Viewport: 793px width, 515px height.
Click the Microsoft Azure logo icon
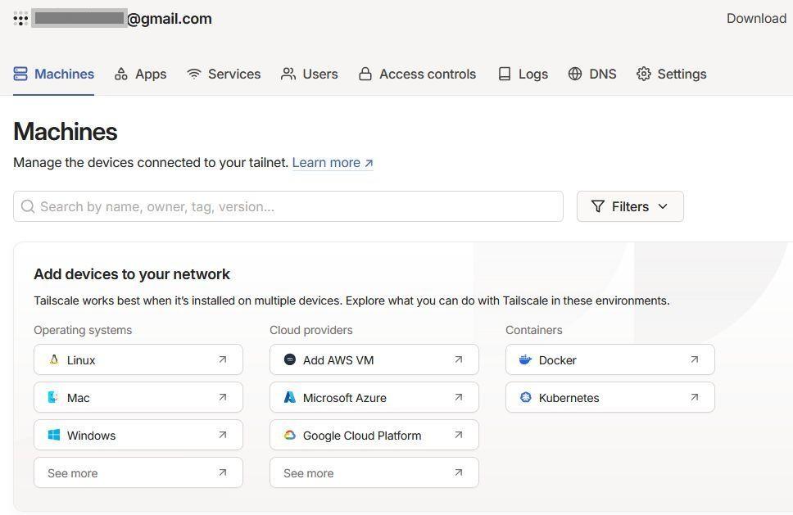tap(289, 397)
